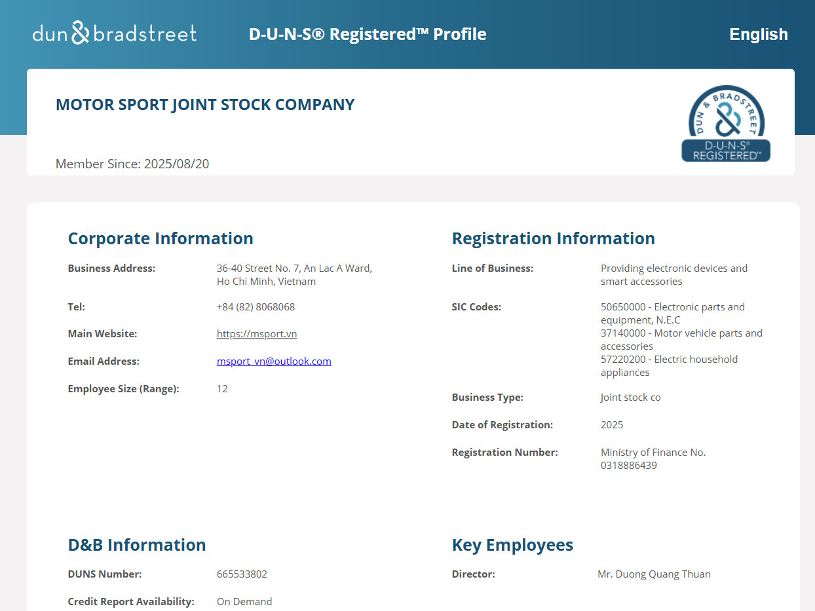Open the English language selector

pos(758,34)
